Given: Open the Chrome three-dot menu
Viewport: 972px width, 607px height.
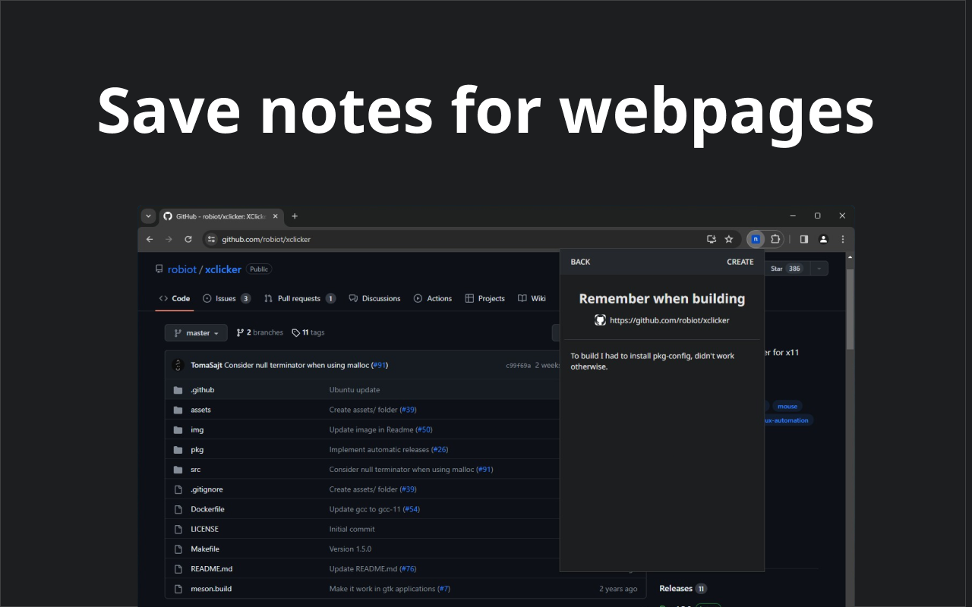Looking at the screenshot, I should (x=843, y=239).
